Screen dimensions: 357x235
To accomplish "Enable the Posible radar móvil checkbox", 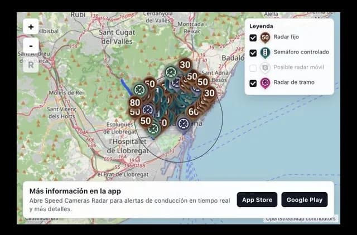I will point(253,68).
